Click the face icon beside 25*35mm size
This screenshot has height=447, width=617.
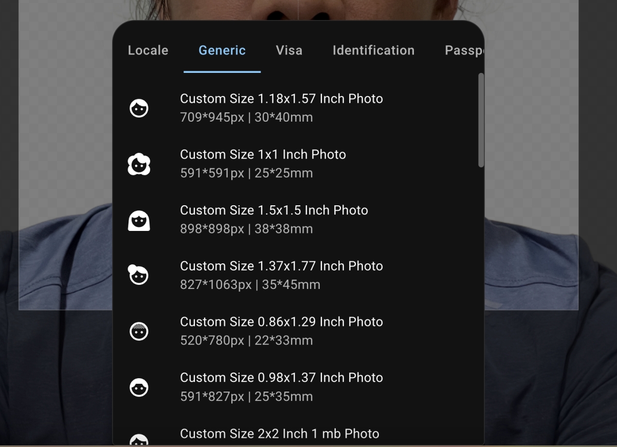[x=139, y=387]
